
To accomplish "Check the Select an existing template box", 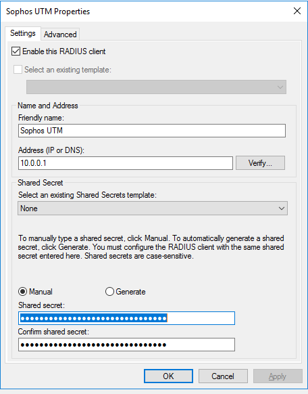I will point(18,69).
